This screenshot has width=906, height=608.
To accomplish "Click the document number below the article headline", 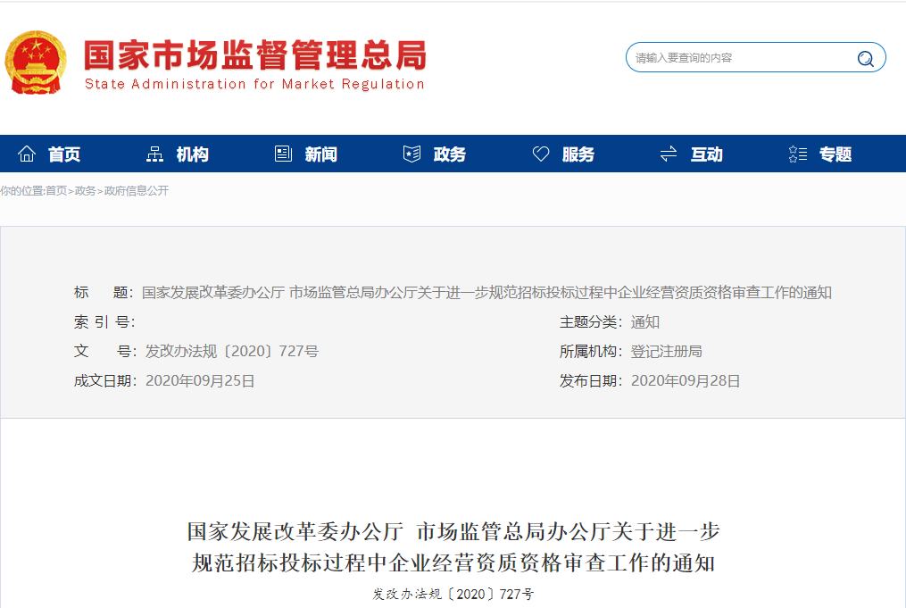I will click(x=453, y=594).
